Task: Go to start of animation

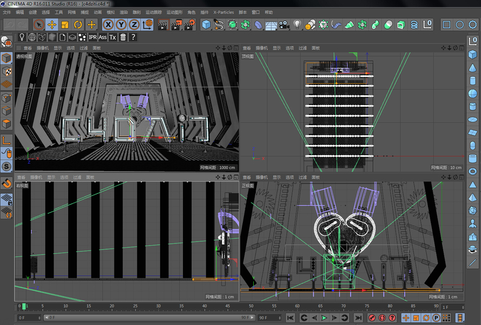Action: click(x=290, y=317)
